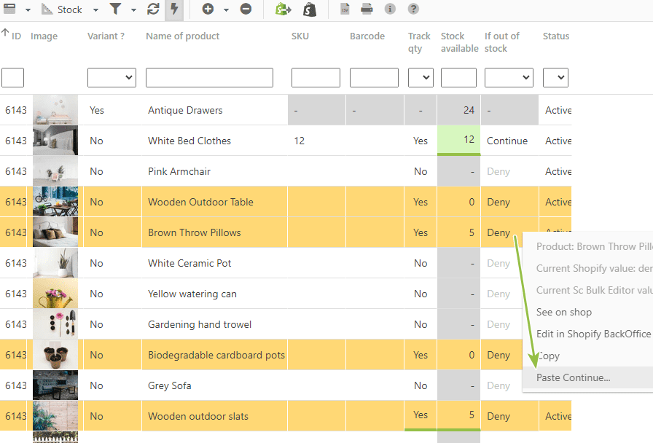Click the refresh grid icon
This screenshot has width=653, height=443.
[x=153, y=9]
